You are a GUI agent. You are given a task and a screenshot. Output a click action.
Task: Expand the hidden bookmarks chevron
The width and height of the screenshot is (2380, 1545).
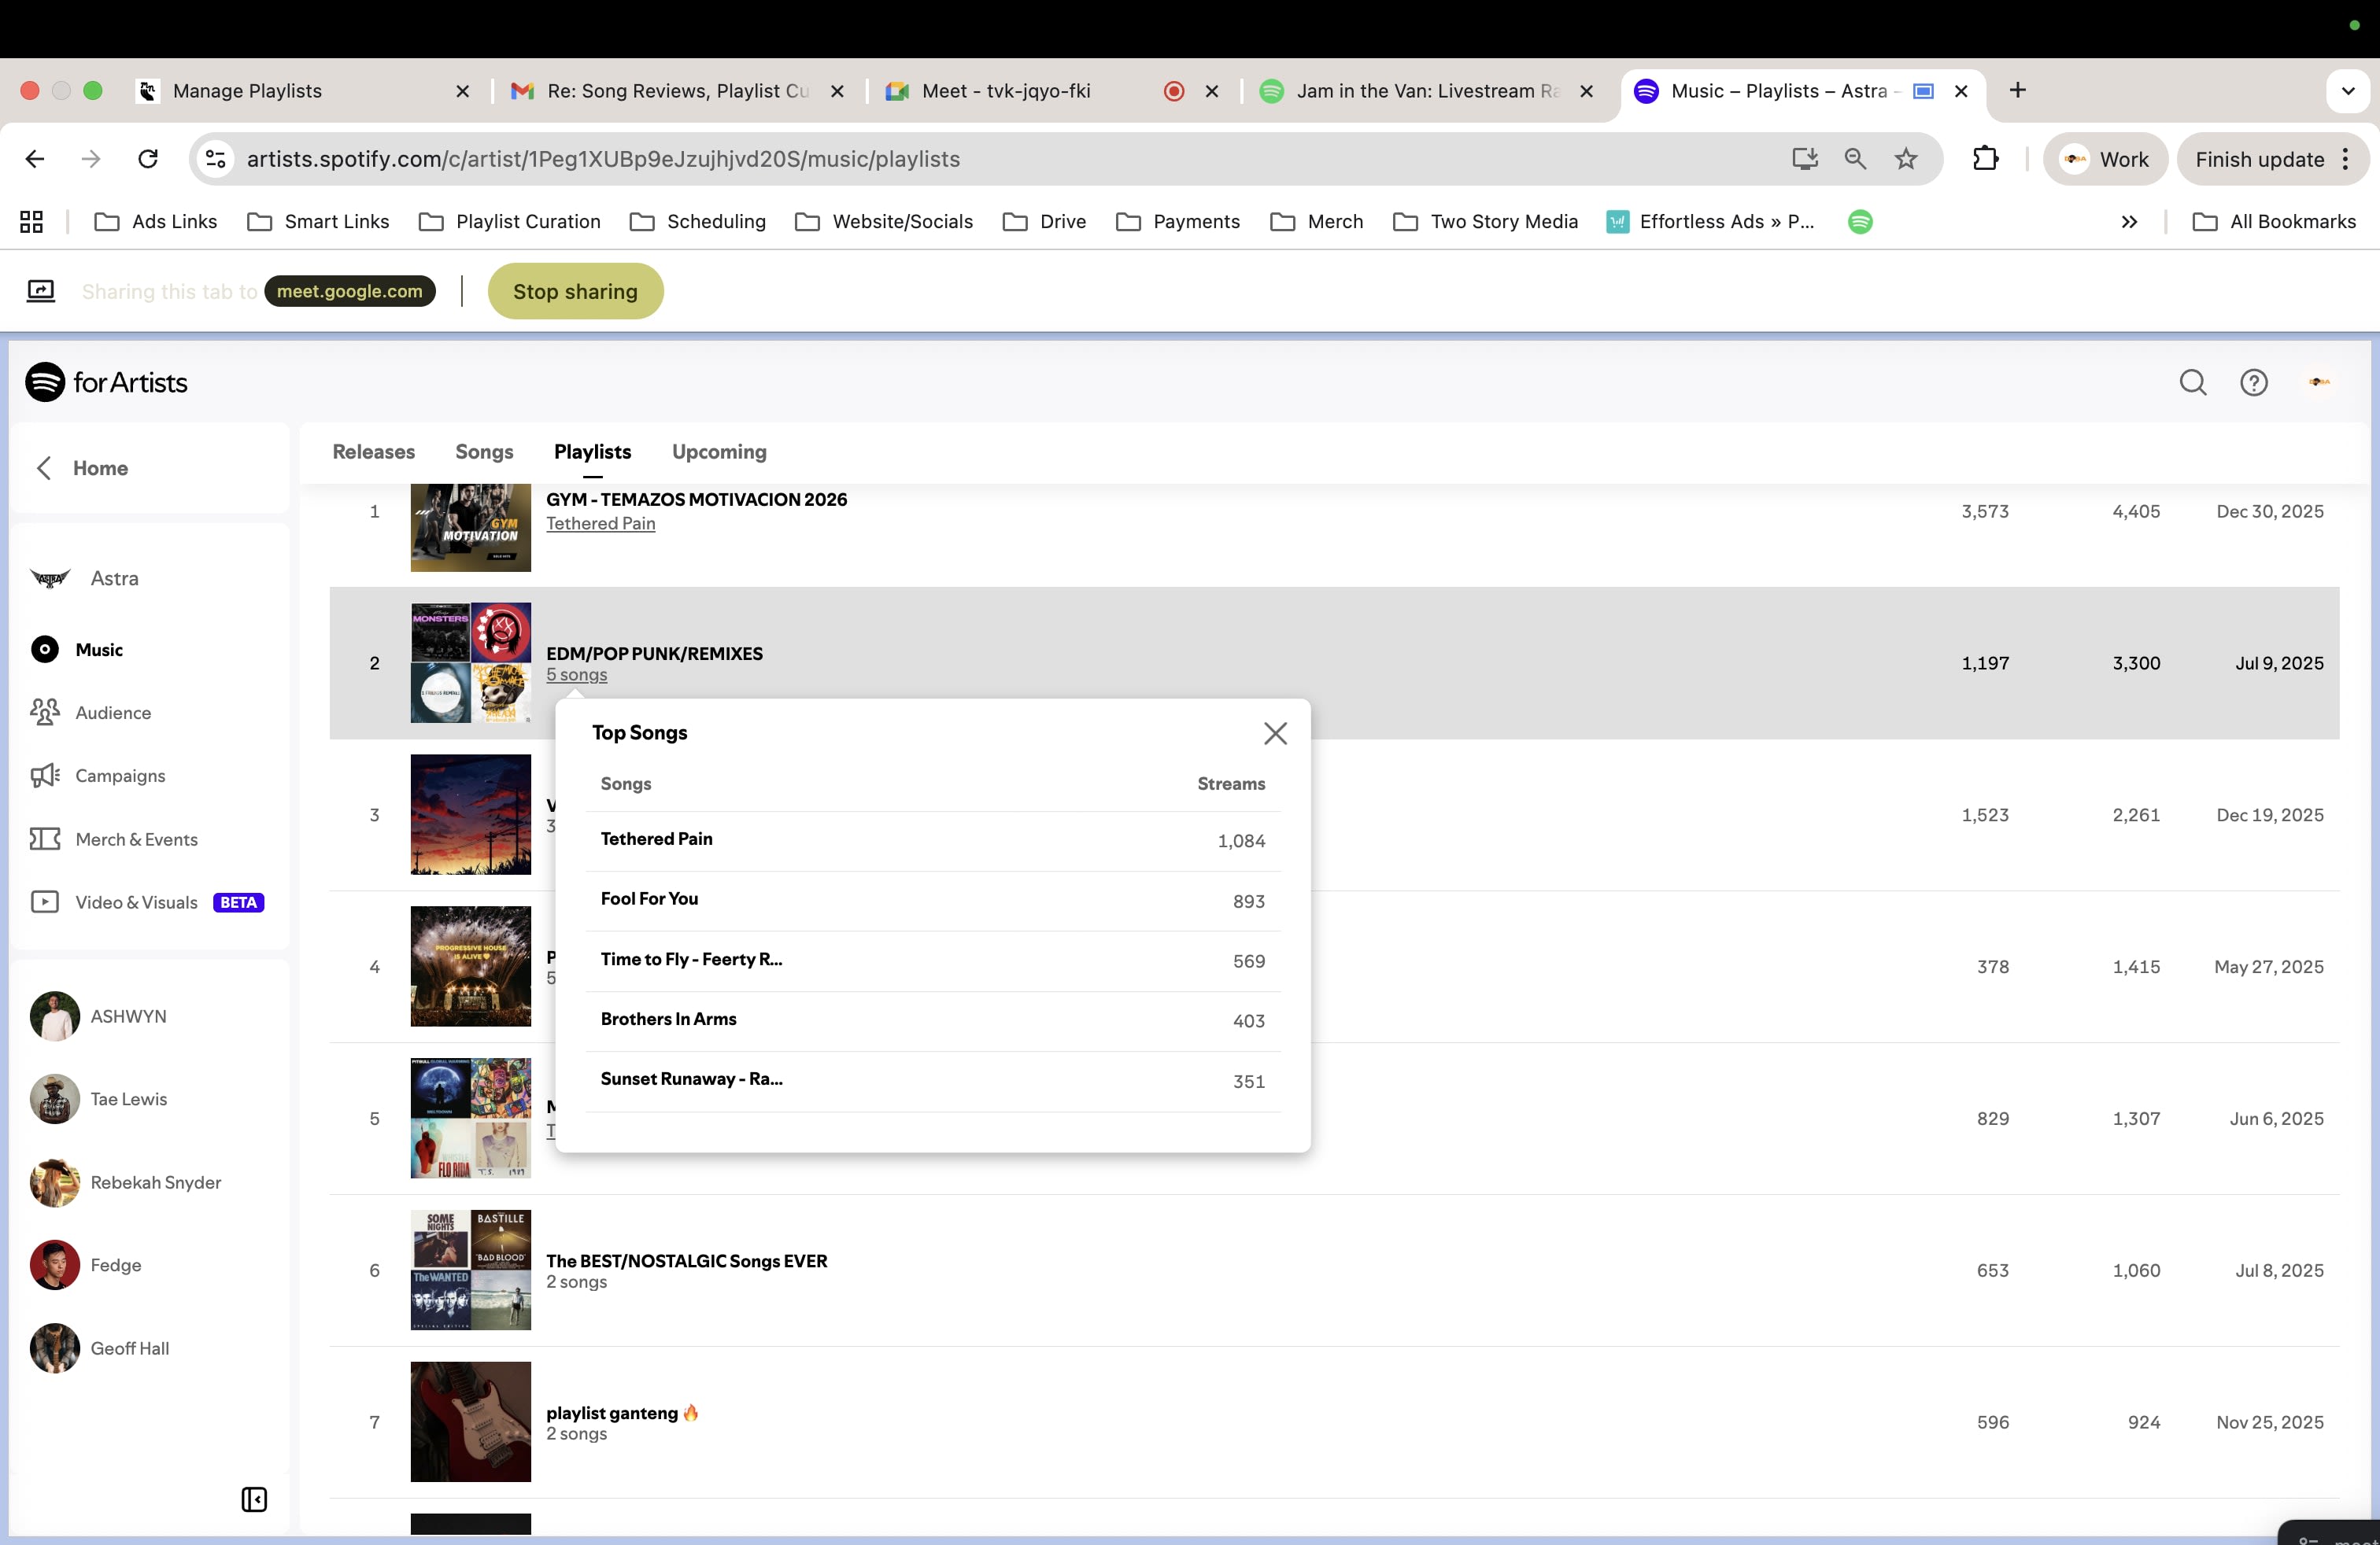2129,222
